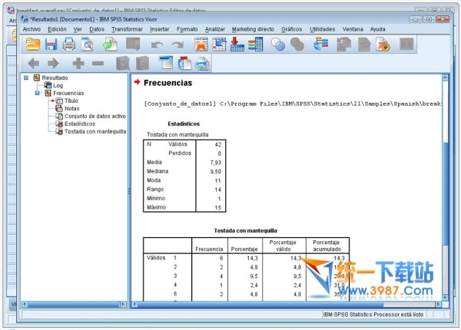Click the Select last output tree icon

[x=320, y=45]
